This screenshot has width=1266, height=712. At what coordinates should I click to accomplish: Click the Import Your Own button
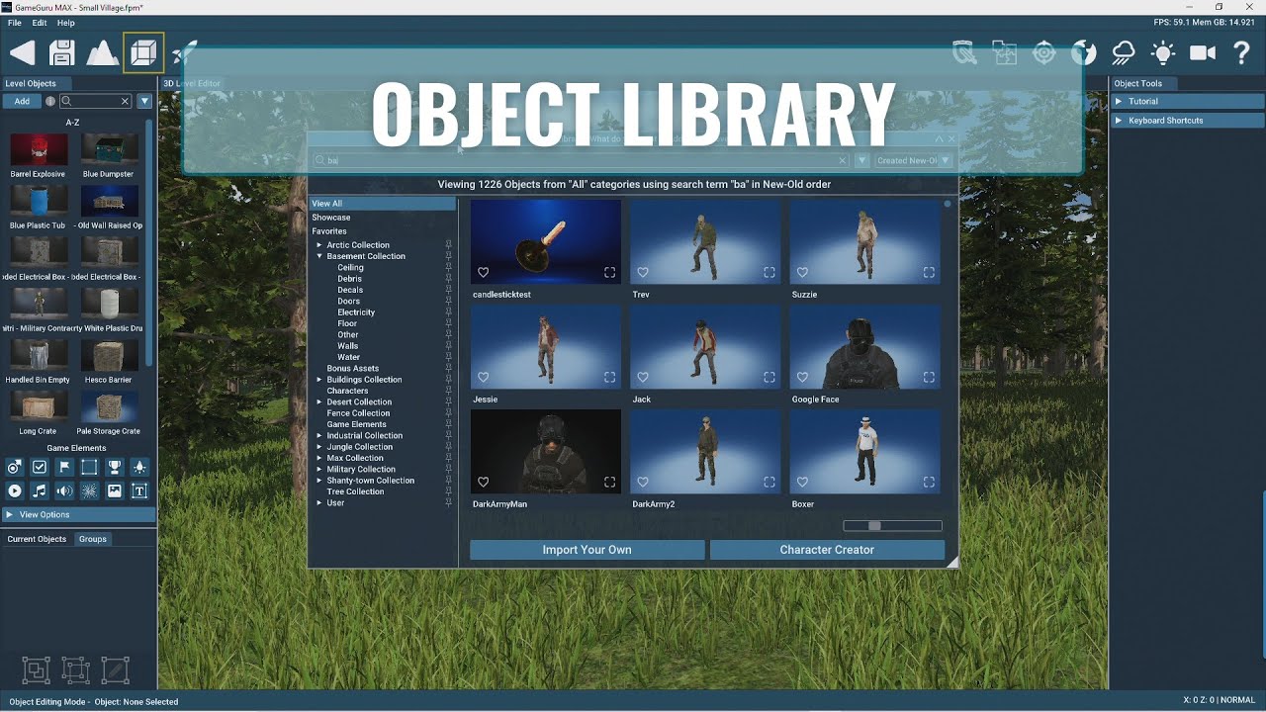[x=588, y=550]
